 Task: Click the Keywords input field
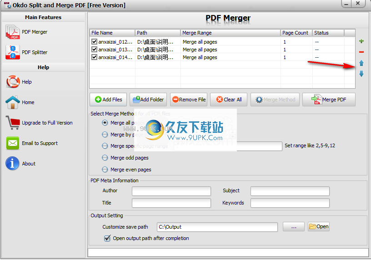tap(290, 203)
